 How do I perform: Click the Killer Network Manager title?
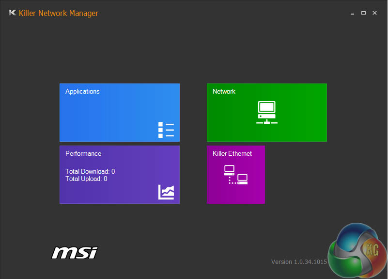[59, 14]
